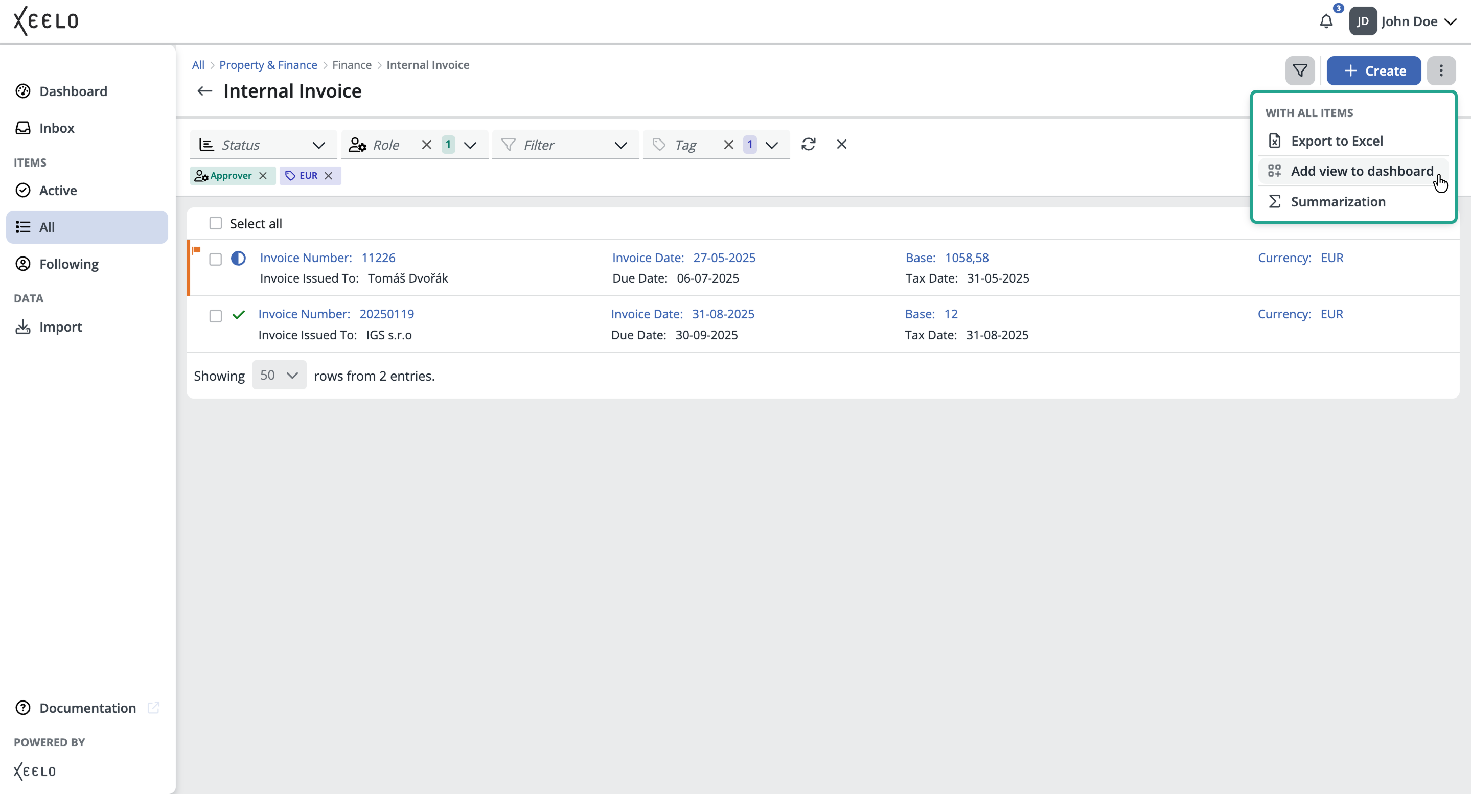Click the JD user avatar
This screenshot has width=1471, height=794.
coord(1363,21)
